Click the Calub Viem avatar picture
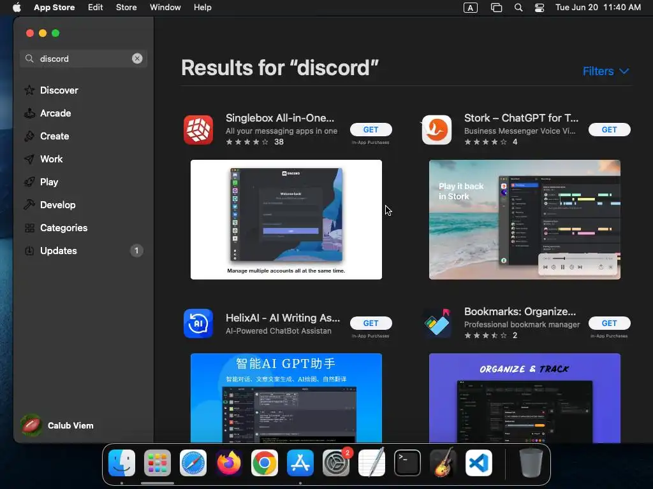This screenshot has width=653, height=489. 31,425
